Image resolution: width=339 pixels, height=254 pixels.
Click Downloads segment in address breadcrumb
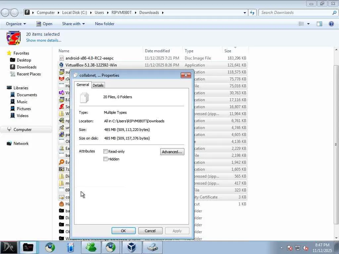click(149, 13)
